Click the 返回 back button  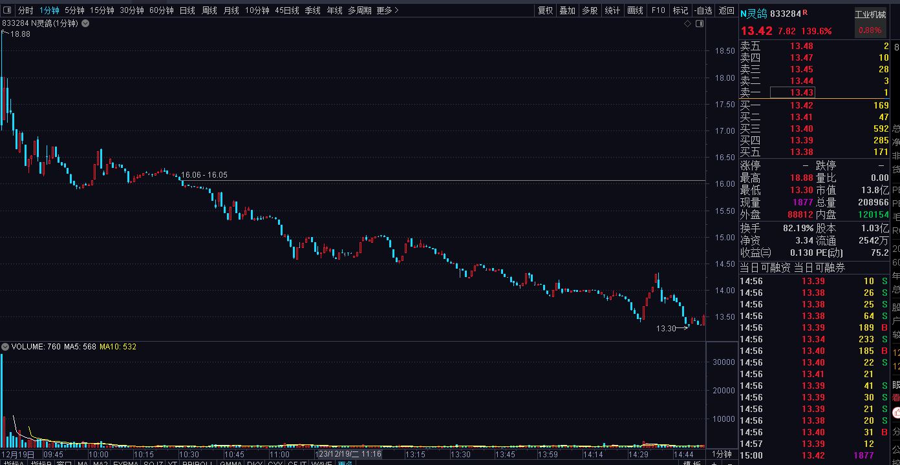pos(725,10)
